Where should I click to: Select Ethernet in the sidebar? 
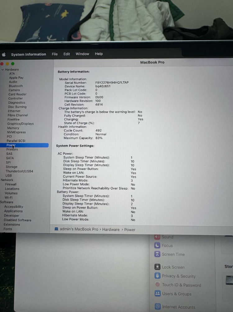pyautogui.click(x=14, y=111)
